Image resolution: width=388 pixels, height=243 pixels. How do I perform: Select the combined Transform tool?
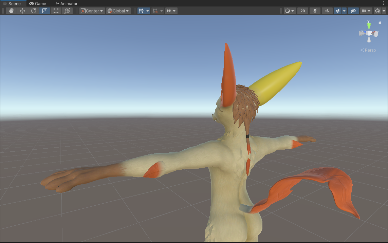pyautogui.click(x=67, y=11)
